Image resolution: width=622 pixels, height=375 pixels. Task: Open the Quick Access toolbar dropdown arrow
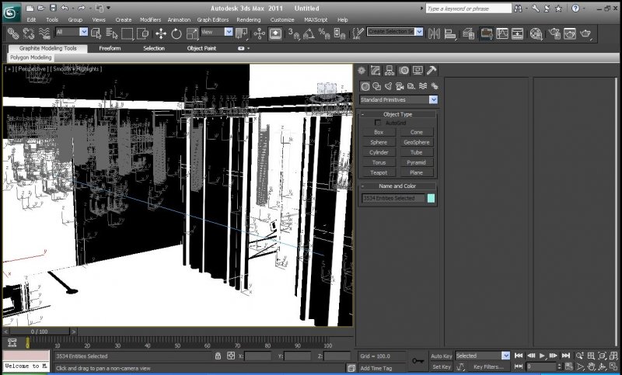tap(109, 8)
